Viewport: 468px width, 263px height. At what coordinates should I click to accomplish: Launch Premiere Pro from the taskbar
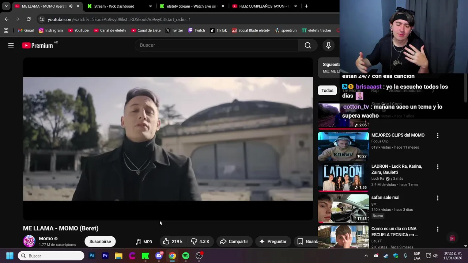click(x=105, y=256)
